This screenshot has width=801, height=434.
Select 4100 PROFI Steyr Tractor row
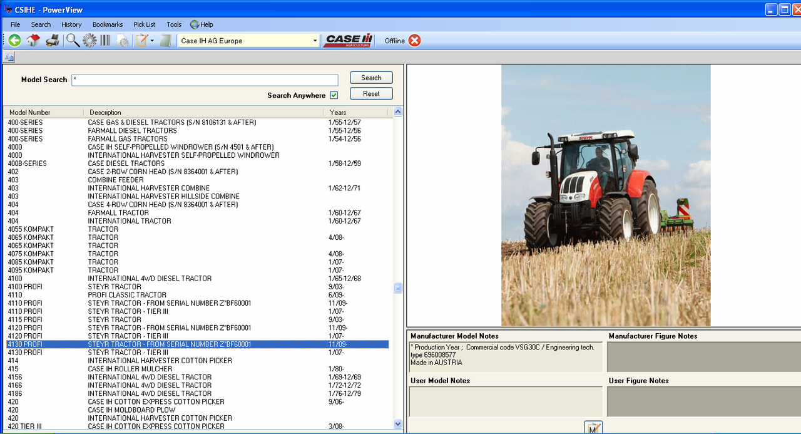pos(196,287)
